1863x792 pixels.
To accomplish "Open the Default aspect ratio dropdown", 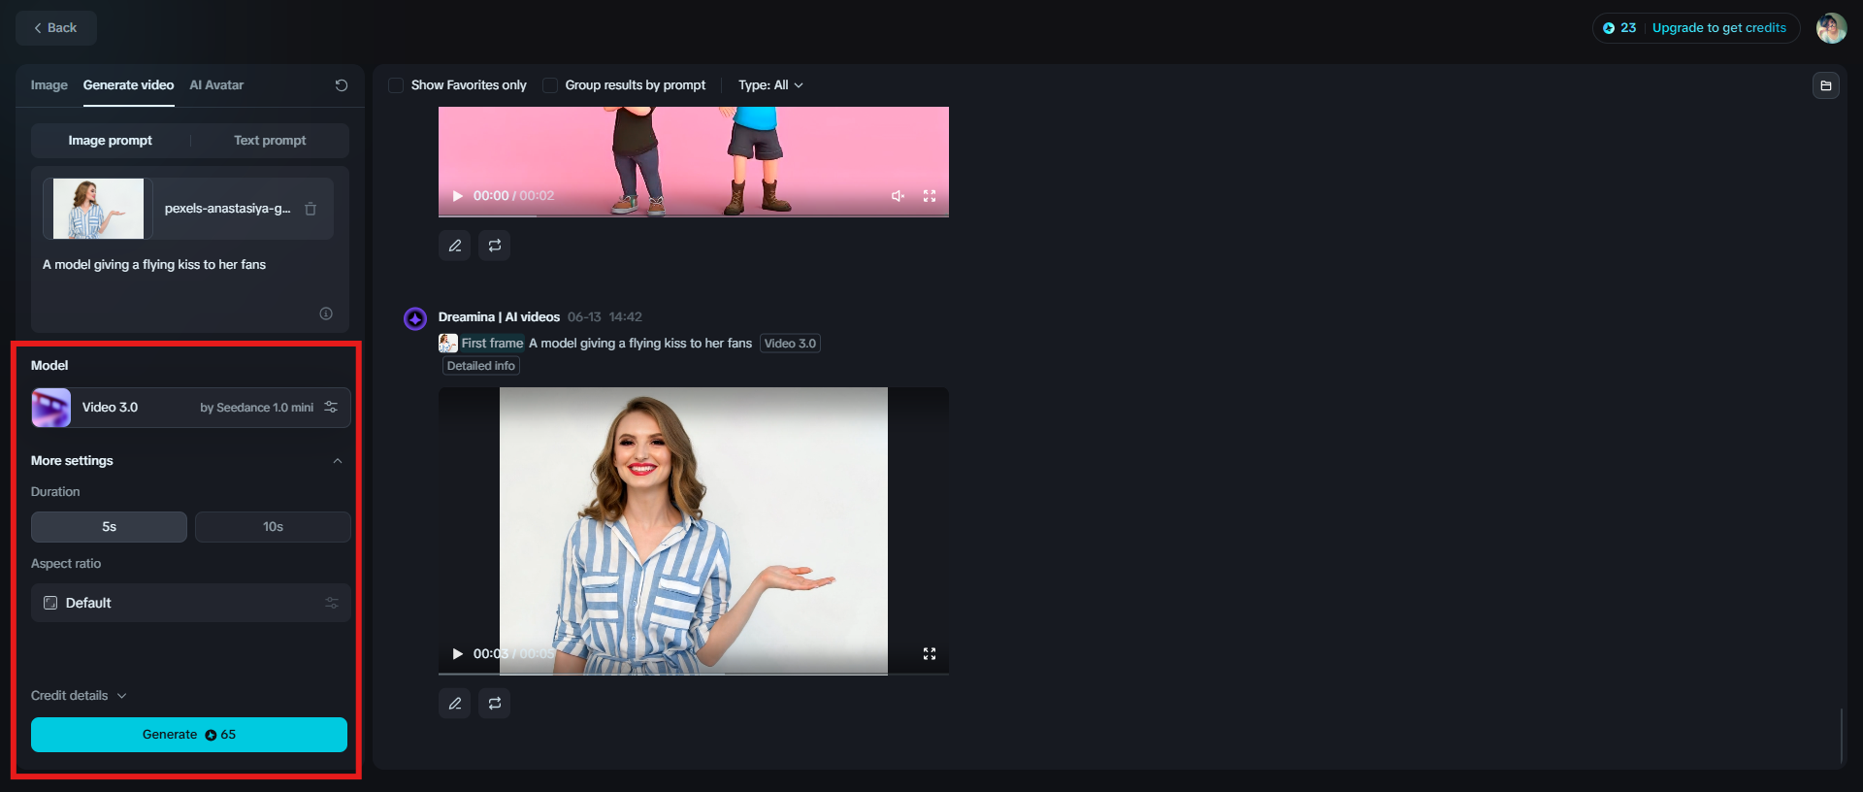I will pos(190,603).
